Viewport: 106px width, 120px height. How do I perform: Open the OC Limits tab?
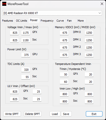pos(21,21)
